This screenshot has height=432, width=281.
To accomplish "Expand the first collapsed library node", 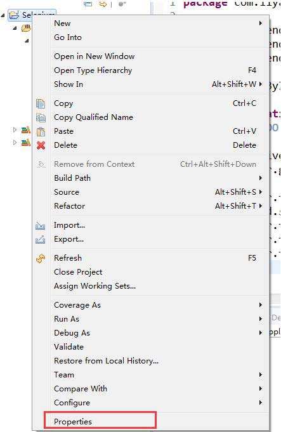I will 15,129.
